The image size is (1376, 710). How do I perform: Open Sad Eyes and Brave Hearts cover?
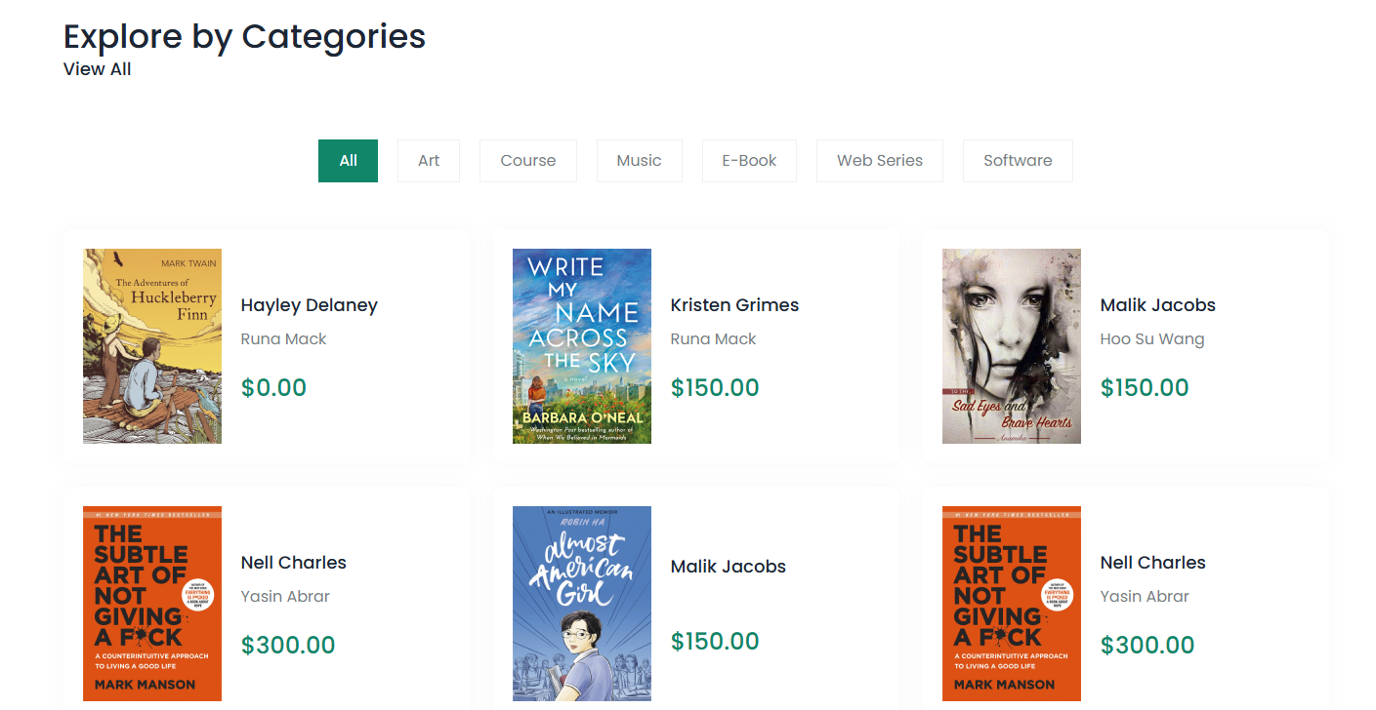point(1012,346)
